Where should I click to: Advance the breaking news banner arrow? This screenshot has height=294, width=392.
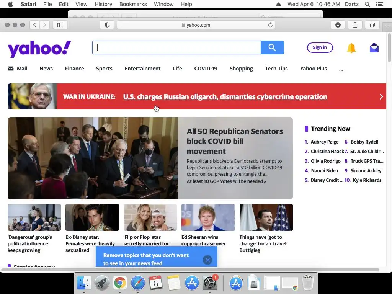point(381,96)
